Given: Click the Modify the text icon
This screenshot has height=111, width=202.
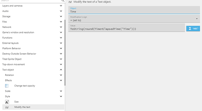Looking at the screenshot, I should tap(7, 107).
